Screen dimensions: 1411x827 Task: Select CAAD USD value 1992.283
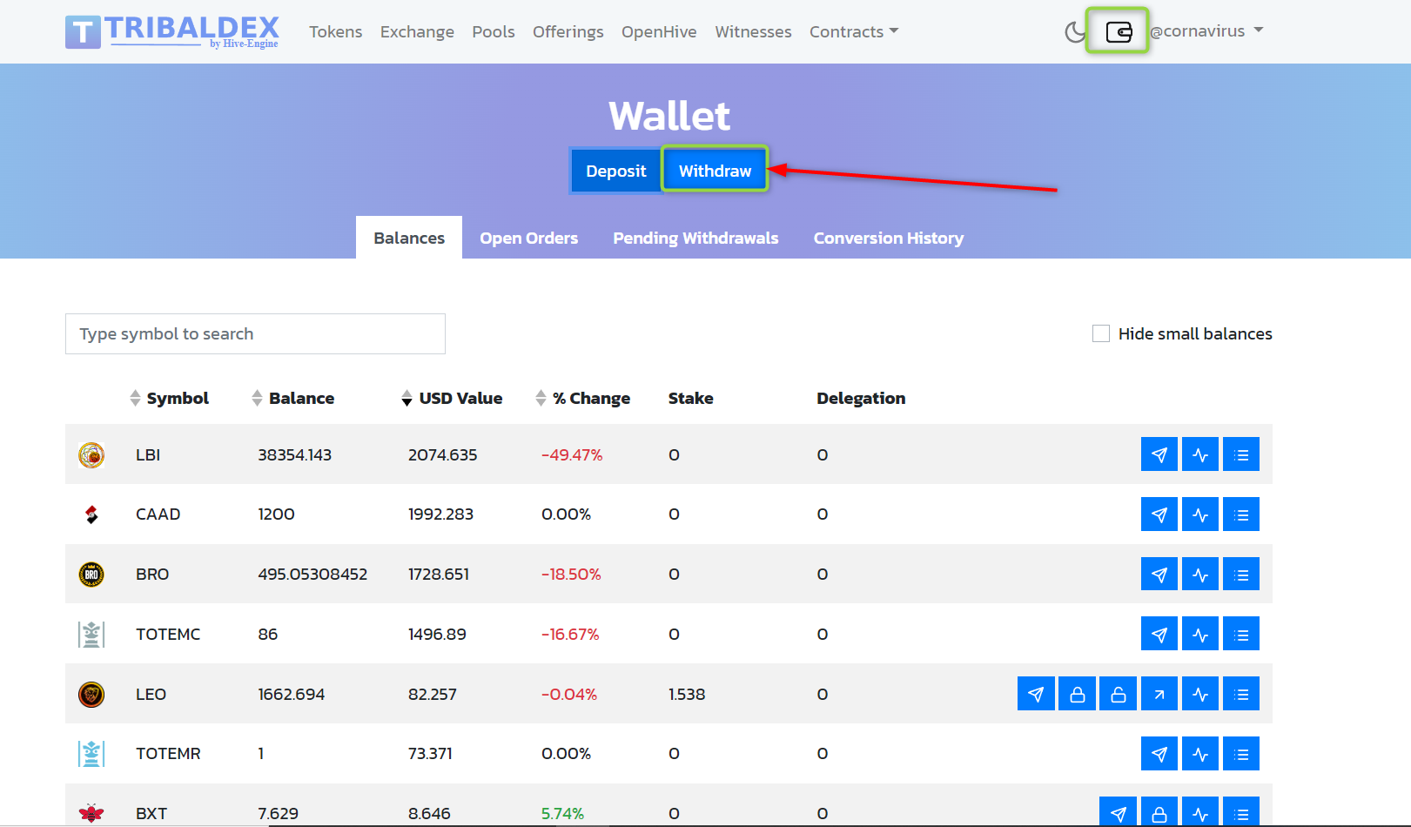[440, 514]
